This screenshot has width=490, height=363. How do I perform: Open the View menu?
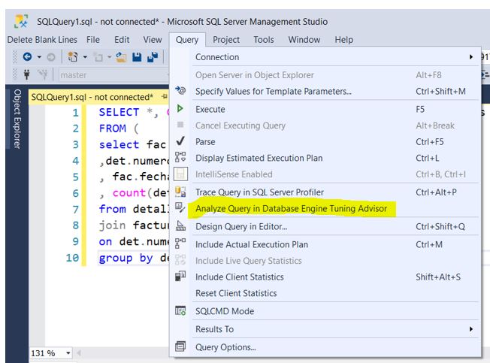click(153, 40)
